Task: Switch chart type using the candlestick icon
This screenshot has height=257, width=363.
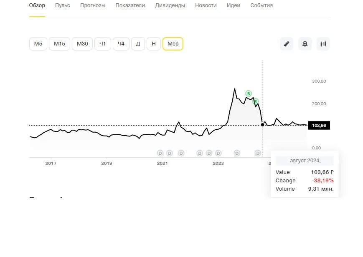Action: [x=323, y=44]
